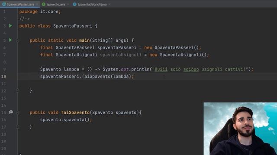The width and height of the screenshot is (277, 155).
Task: Click the spaventaPasseri variable on line 6
Action: (117, 48)
